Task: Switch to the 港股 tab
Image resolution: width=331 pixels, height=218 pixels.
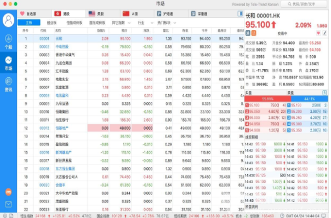Action: click(x=69, y=14)
